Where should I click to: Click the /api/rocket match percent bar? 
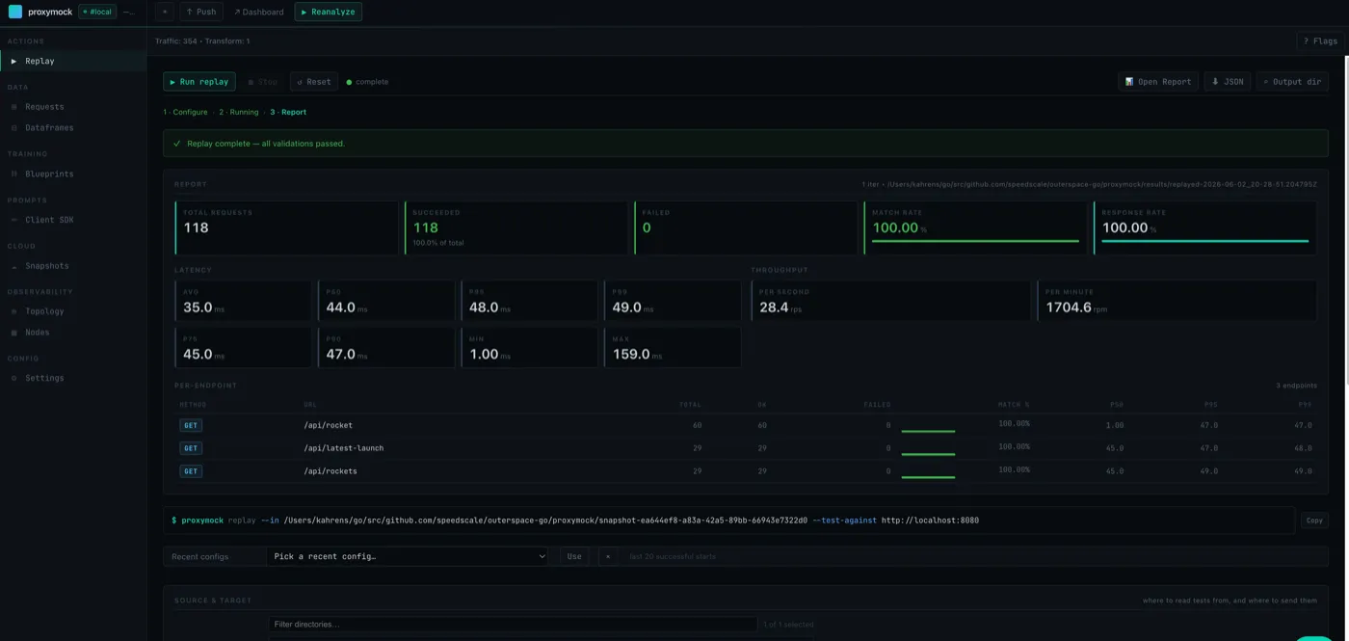[x=928, y=431]
